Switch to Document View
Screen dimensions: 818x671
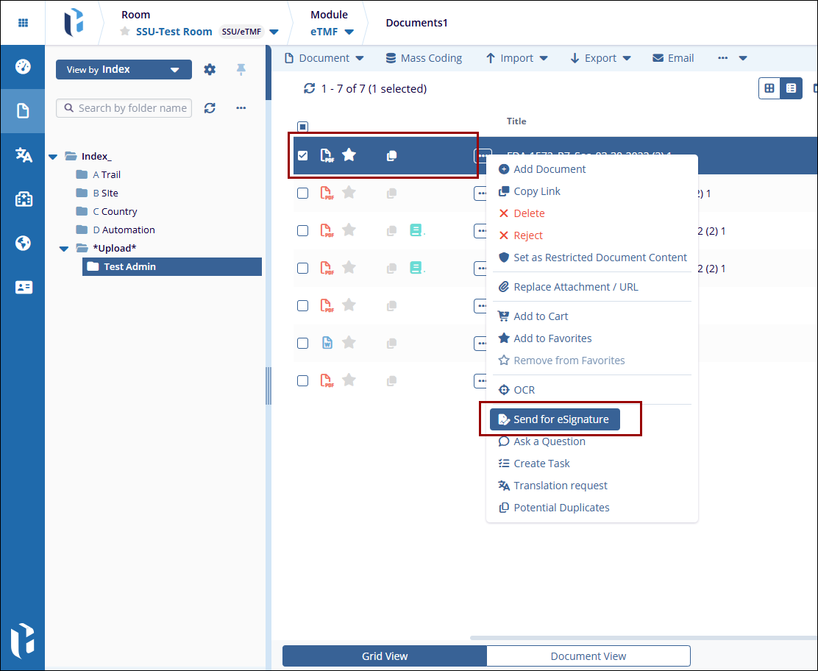point(588,656)
